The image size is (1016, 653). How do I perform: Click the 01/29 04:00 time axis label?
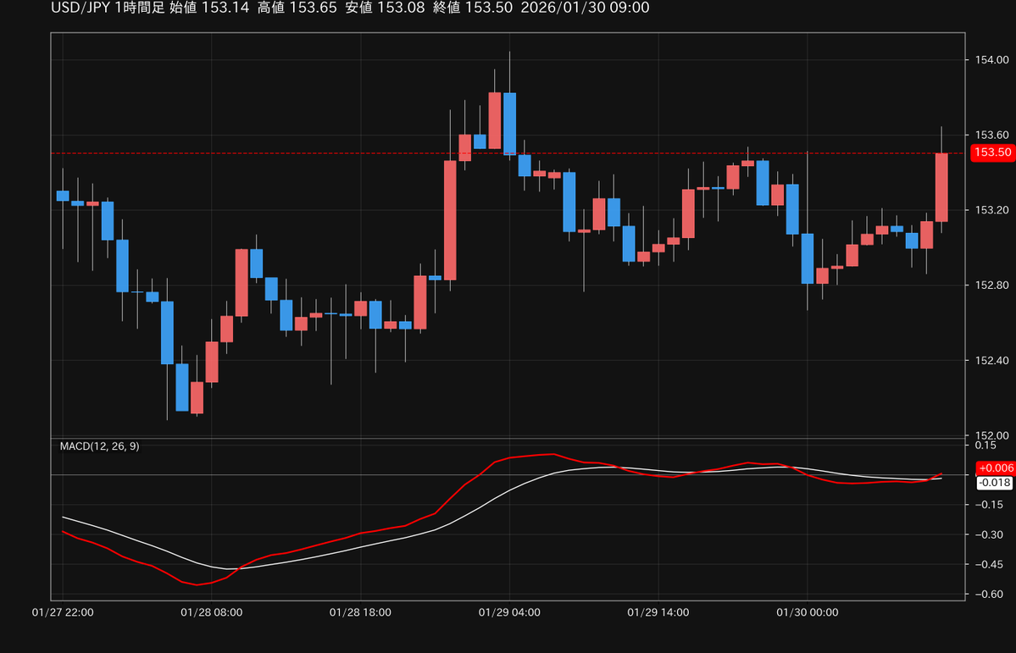[x=509, y=612]
